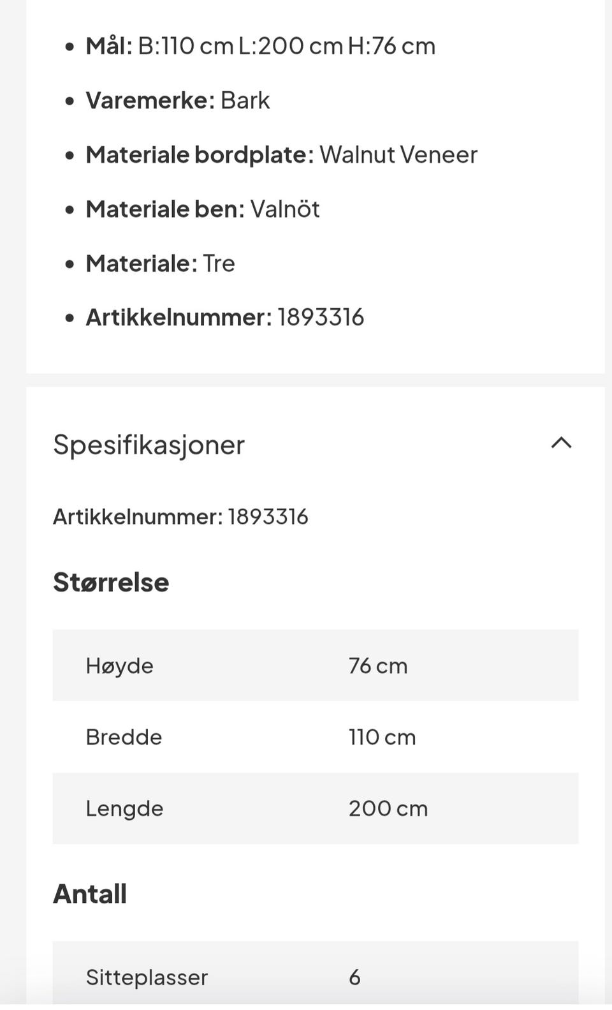Select the Bredde row
The width and height of the screenshot is (612, 1010).
click(315, 737)
